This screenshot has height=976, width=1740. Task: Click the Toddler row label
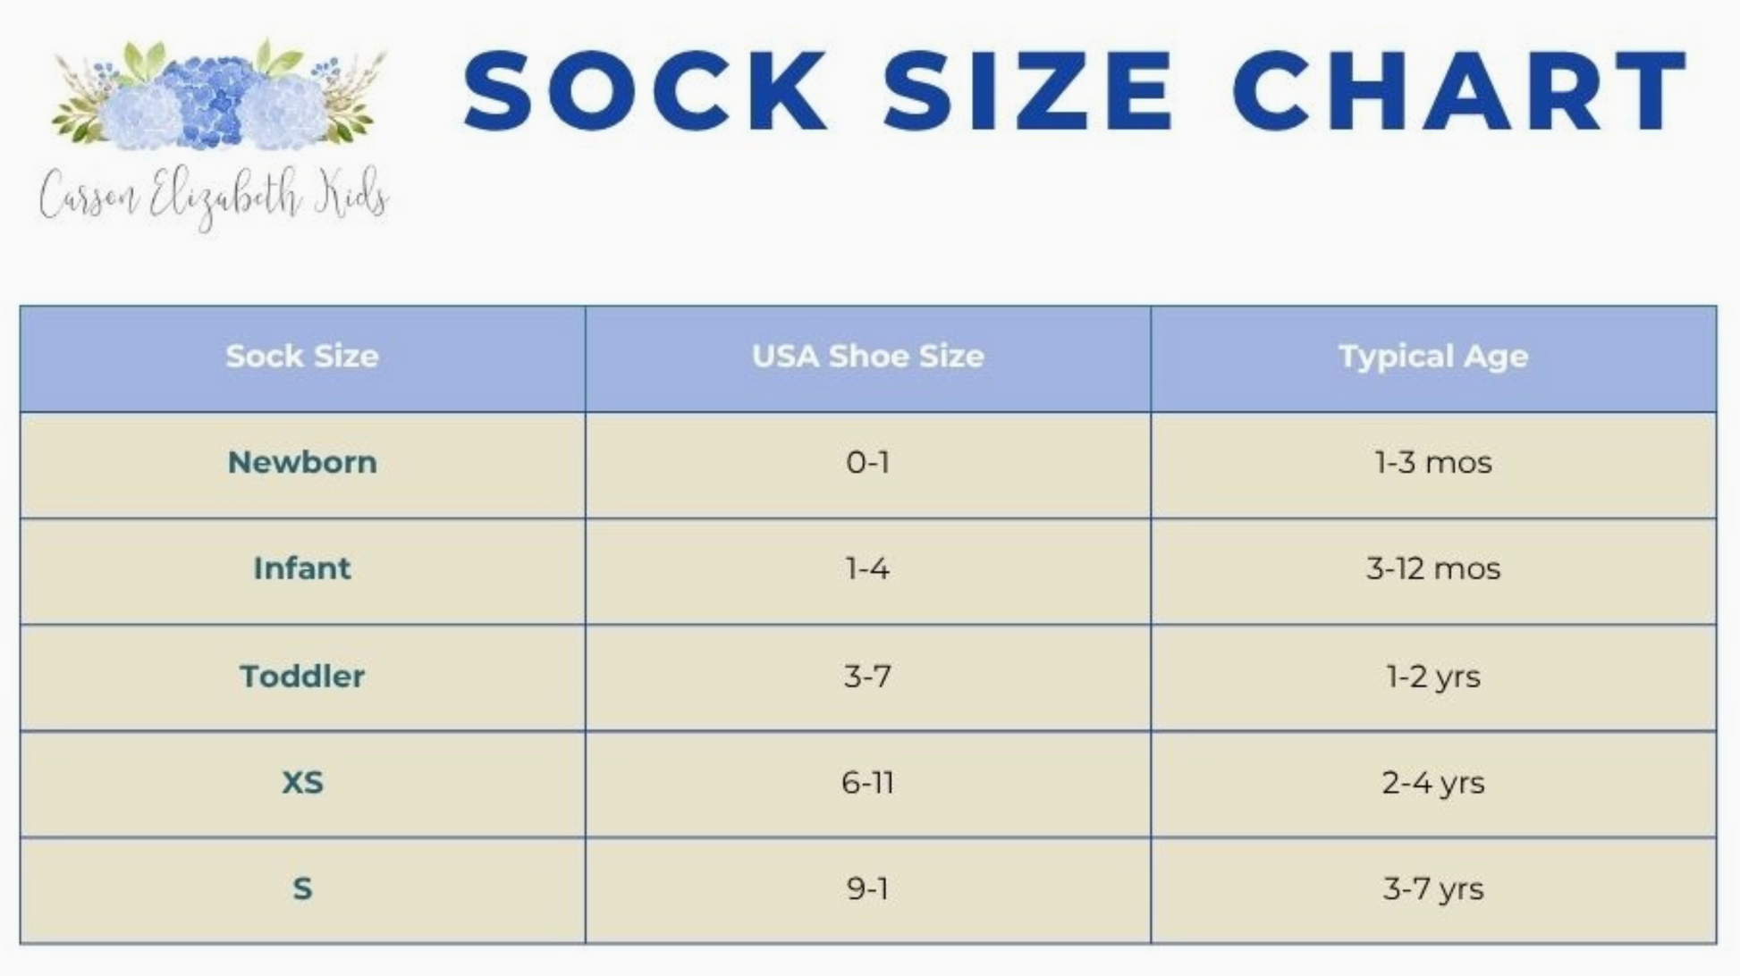point(302,677)
